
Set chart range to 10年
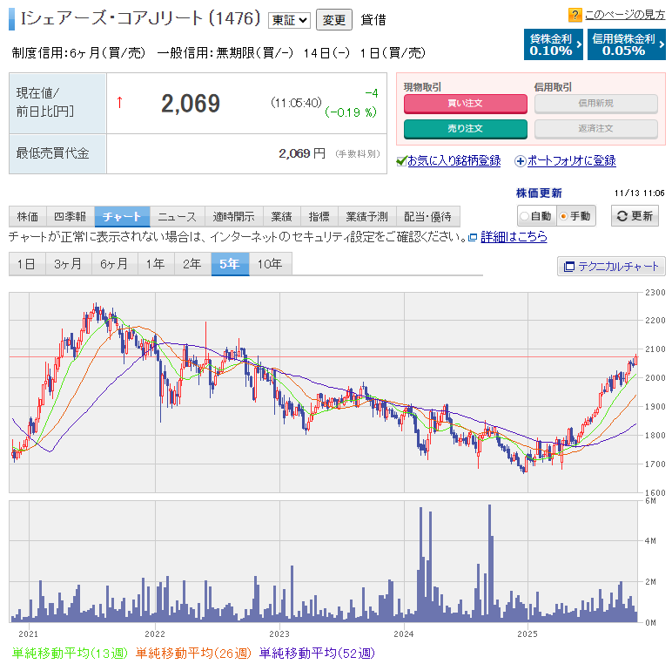click(271, 264)
